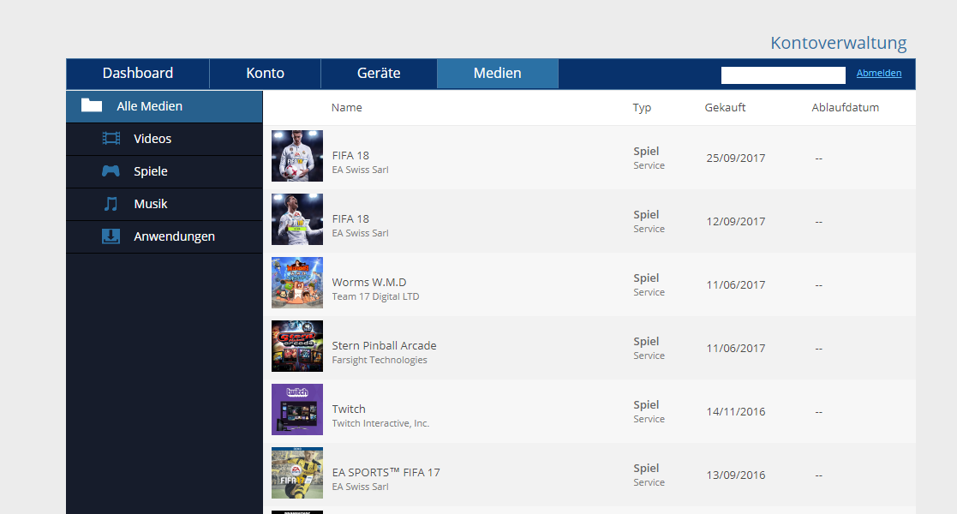Screen dimensions: 957x514
Task: Click the 12/09/2017 purchase date
Action: tap(735, 222)
